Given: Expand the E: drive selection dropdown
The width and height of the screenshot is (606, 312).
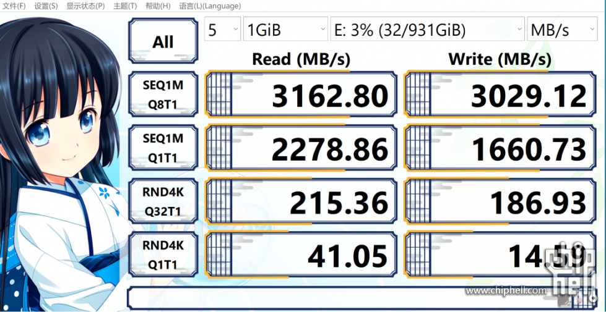Looking at the screenshot, I should (x=428, y=29).
